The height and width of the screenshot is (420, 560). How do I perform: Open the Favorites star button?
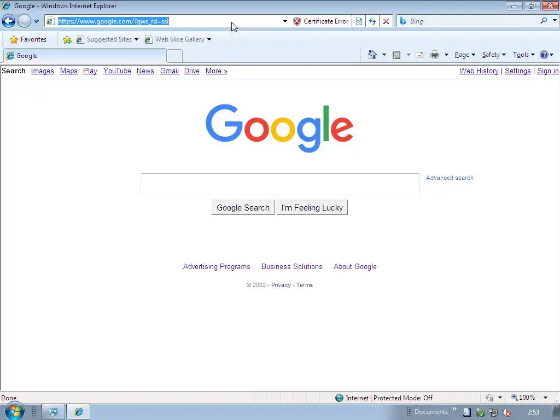tap(28, 39)
